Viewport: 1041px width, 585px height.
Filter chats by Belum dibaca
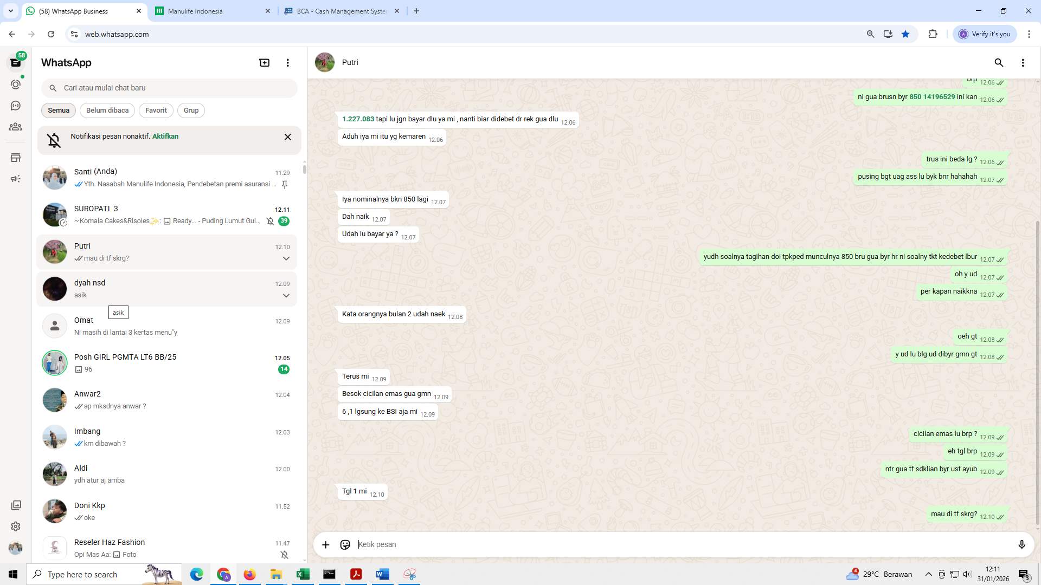[107, 110]
